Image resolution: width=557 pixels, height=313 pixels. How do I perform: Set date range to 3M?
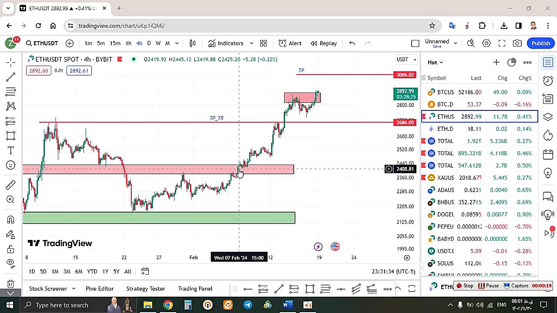67,271
